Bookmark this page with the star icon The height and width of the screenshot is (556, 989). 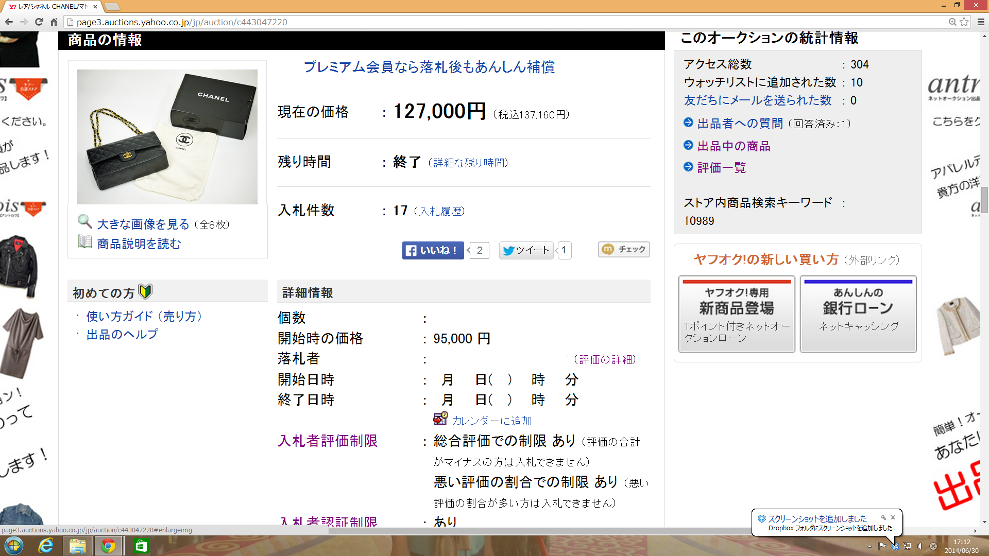tap(964, 22)
